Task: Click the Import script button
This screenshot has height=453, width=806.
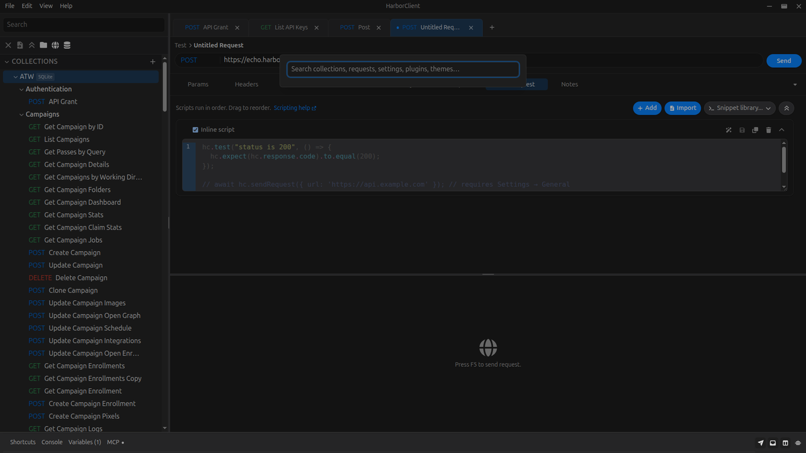Action: (x=683, y=108)
